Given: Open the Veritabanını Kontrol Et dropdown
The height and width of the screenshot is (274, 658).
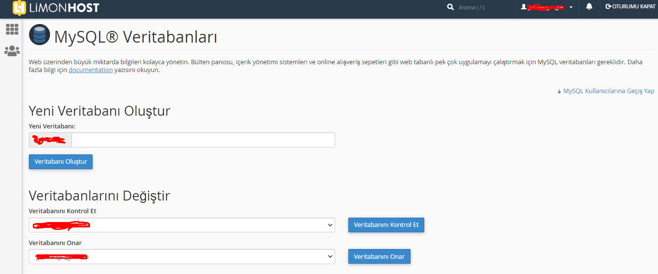Looking at the screenshot, I should tap(182, 225).
